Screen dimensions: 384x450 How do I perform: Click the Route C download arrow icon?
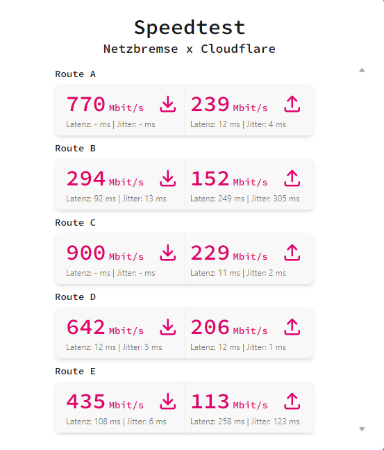coord(168,253)
